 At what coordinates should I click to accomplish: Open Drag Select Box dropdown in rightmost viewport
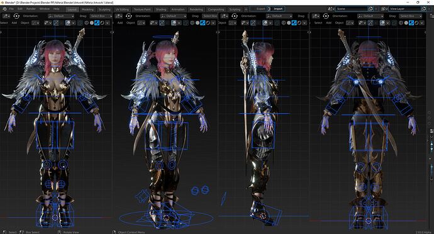click(x=411, y=16)
